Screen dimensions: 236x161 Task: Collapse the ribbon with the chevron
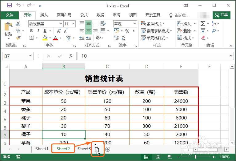231,46
